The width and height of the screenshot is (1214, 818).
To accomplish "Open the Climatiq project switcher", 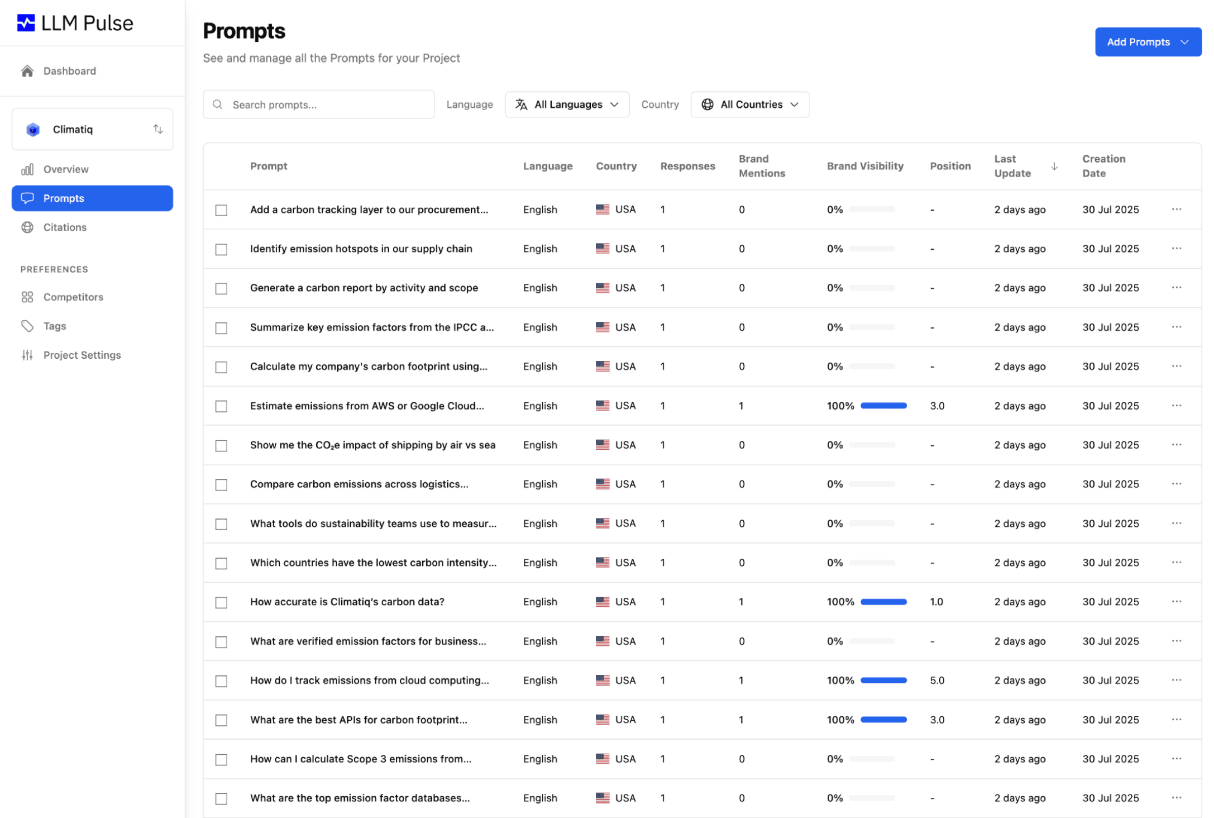I will [92, 130].
